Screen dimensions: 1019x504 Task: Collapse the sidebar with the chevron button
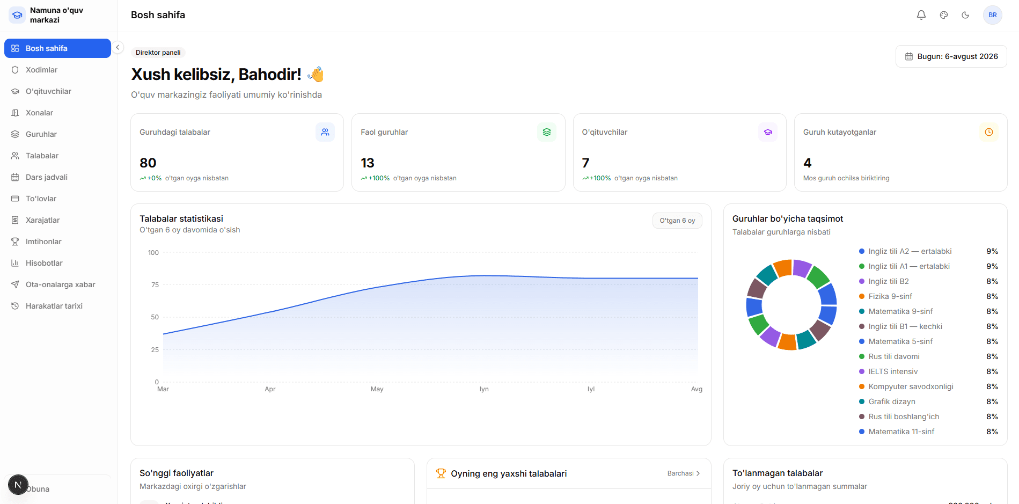coord(118,47)
